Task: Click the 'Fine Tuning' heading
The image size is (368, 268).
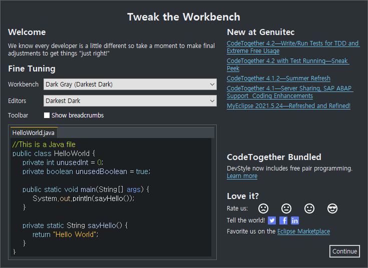Action: [x=32, y=68]
